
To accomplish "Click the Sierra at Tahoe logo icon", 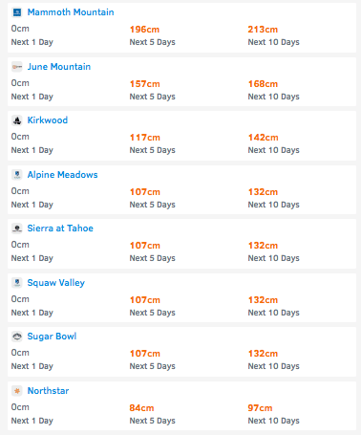I will tap(17, 228).
